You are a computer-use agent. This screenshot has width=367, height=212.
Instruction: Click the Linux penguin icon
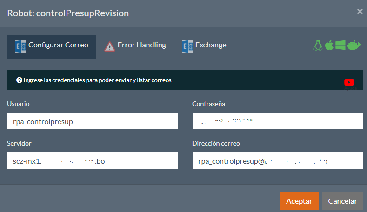[x=318, y=45]
